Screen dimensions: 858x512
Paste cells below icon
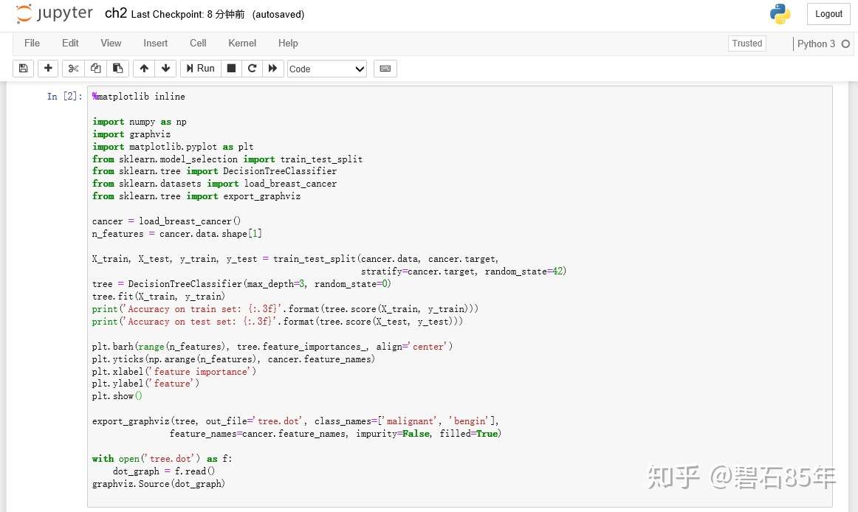(x=117, y=69)
